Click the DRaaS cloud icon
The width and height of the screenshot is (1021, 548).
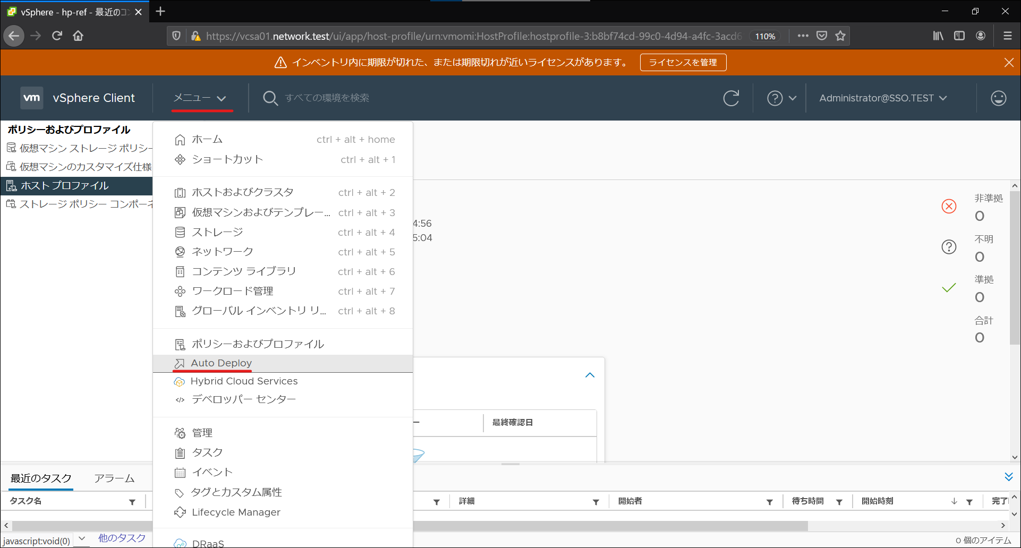180,543
